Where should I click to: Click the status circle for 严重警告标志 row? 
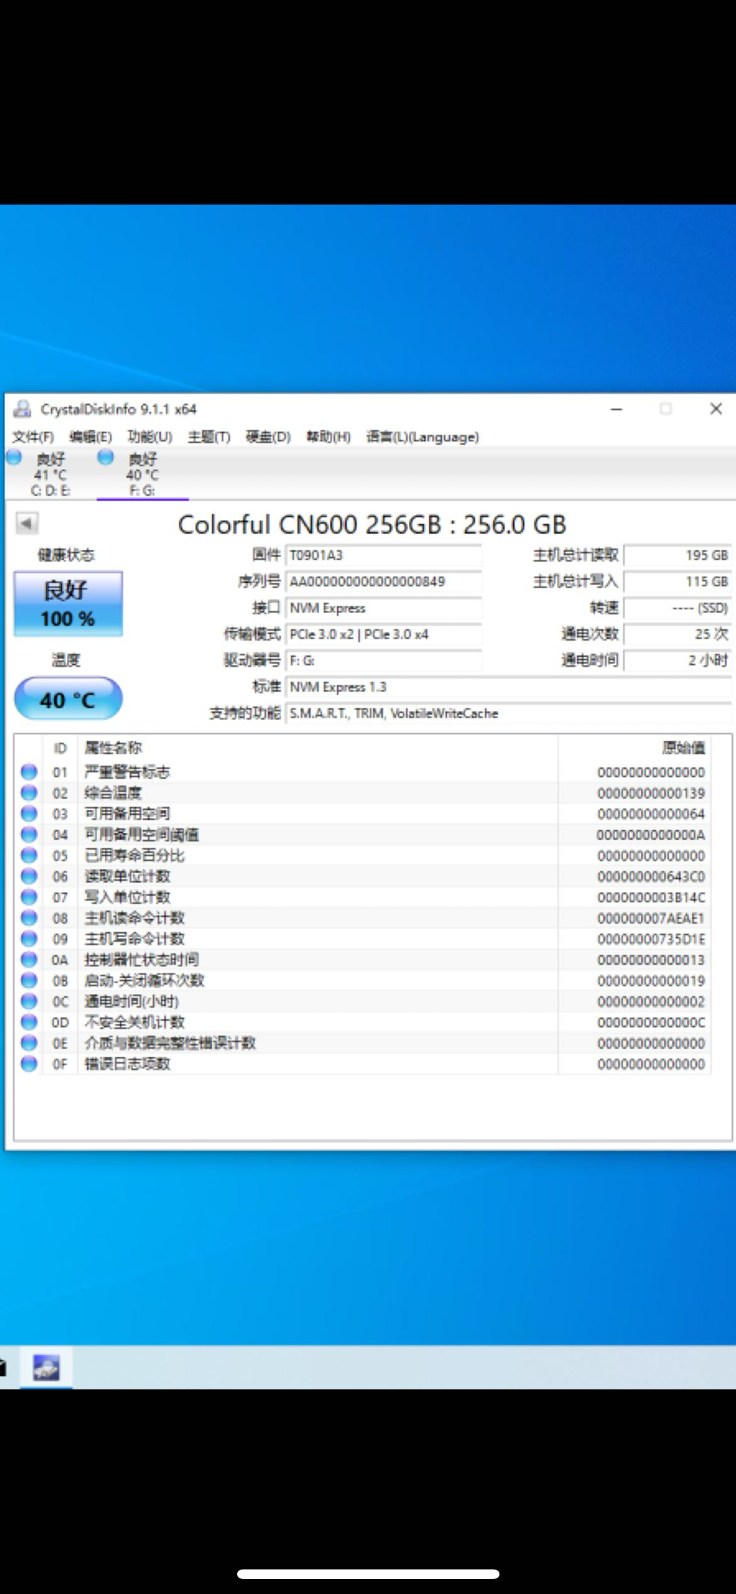(29, 772)
